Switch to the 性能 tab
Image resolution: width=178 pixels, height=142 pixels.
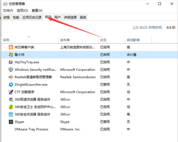[16, 17]
